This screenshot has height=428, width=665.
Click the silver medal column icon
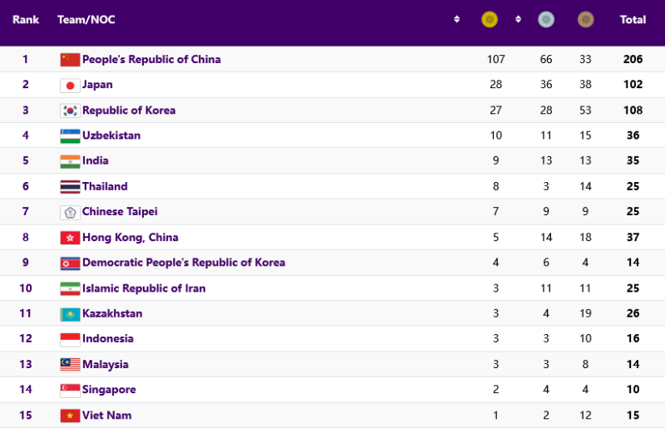(546, 19)
